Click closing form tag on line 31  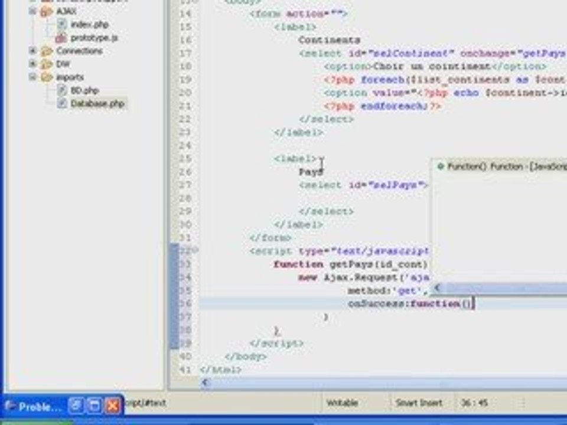[x=271, y=238]
